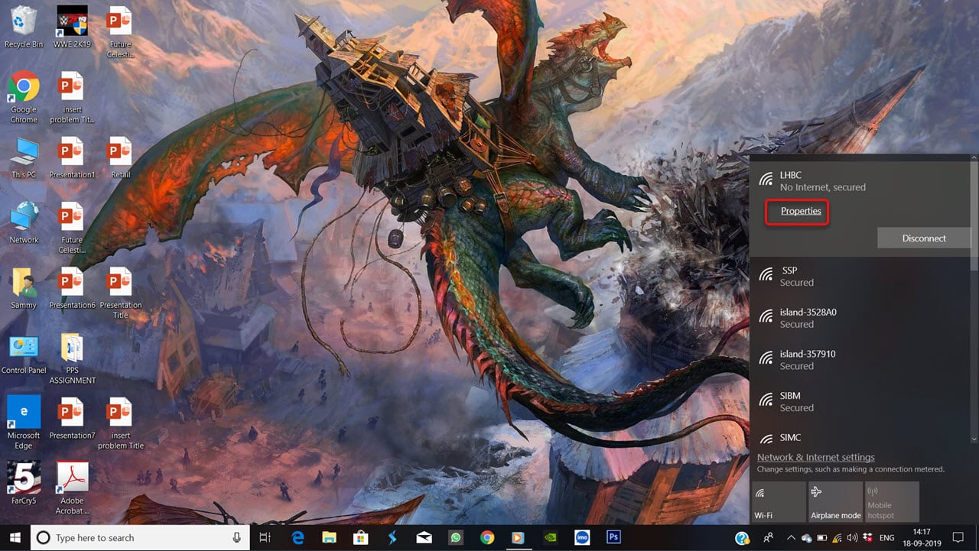Open the Windows Start menu
The height and width of the screenshot is (551, 979).
[15, 537]
